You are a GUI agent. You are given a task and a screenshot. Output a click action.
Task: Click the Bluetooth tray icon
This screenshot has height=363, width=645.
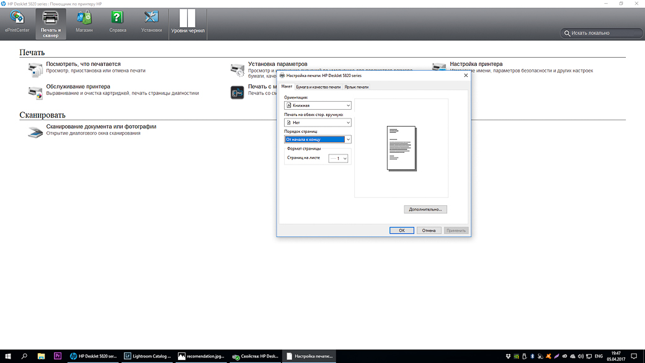pos(532,356)
